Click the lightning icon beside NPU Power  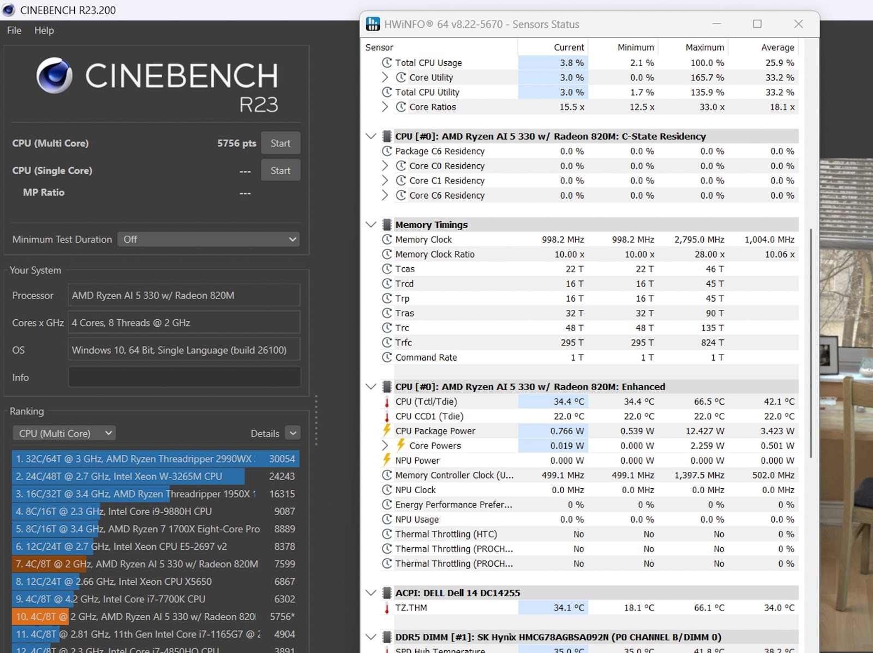[387, 460]
